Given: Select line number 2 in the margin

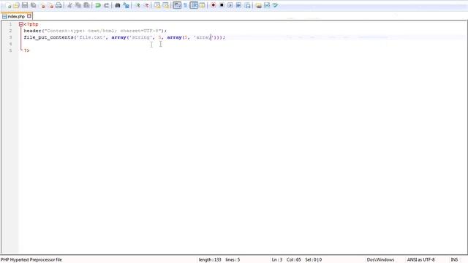Looking at the screenshot, I should [10, 31].
